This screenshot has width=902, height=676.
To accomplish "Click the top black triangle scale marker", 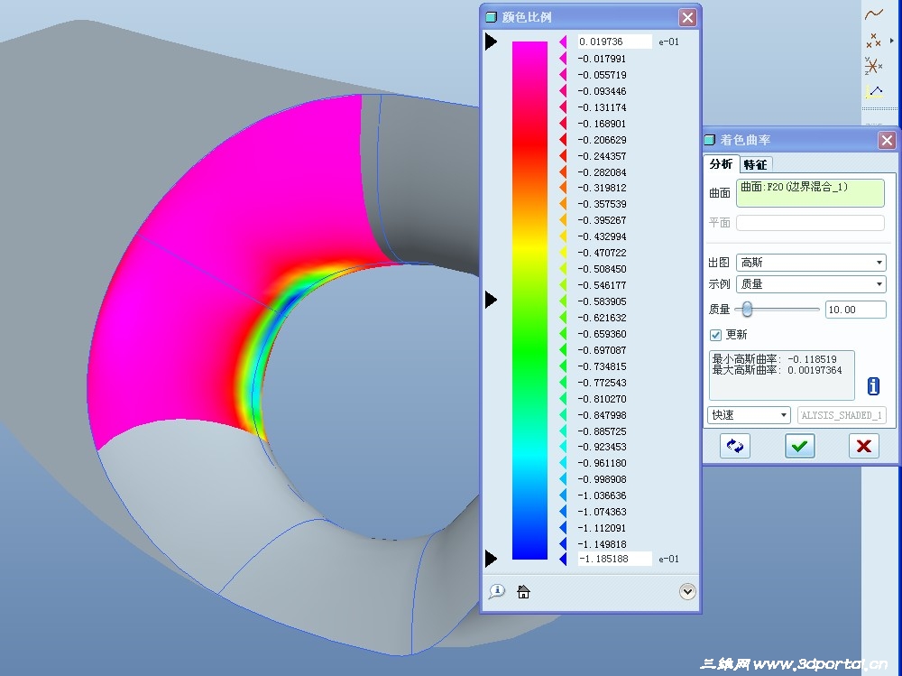I will pos(491,42).
